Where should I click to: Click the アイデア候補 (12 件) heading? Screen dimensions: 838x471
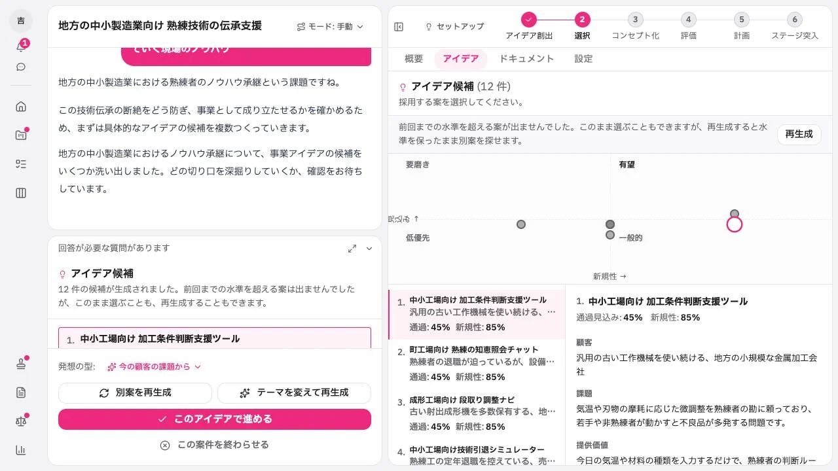click(x=461, y=86)
